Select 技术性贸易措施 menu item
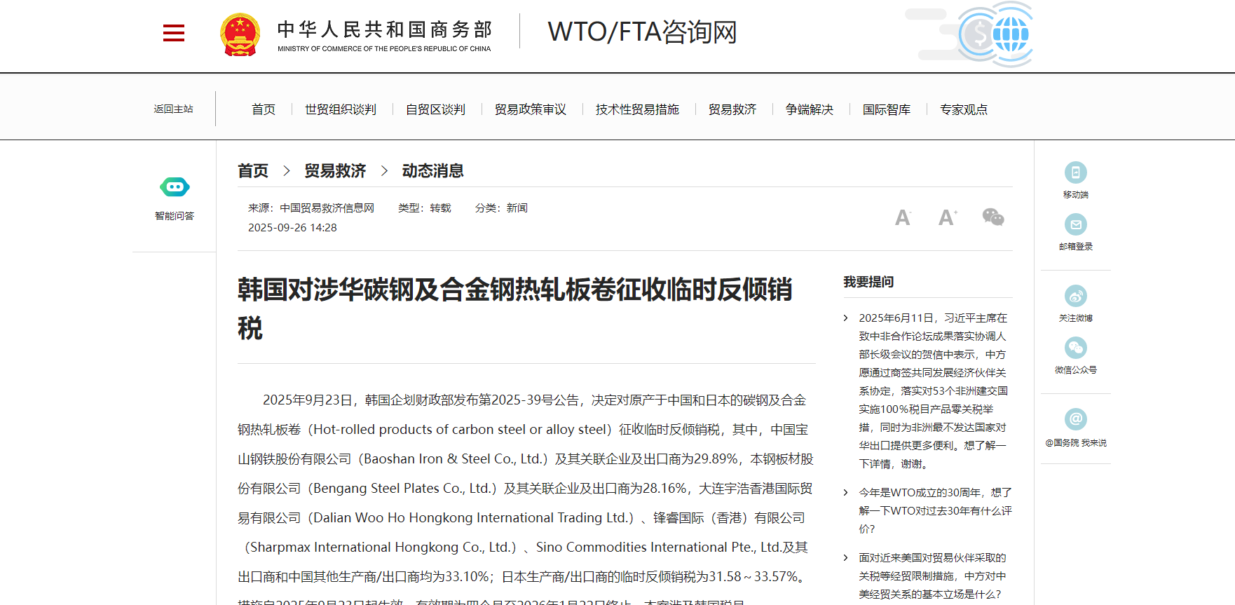The height and width of the screenshot is (605, 1235). pos(637,109)
